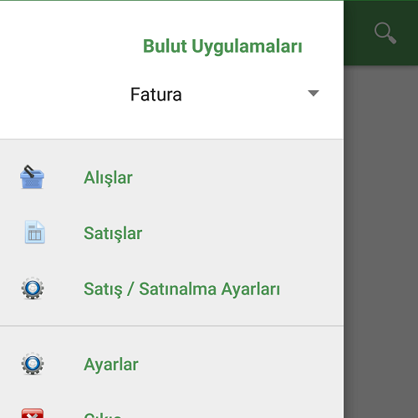Dismiss the drawer by tapping the grey overlay
This screenshot has width=418, height=418.
click(x=380, y=242)
